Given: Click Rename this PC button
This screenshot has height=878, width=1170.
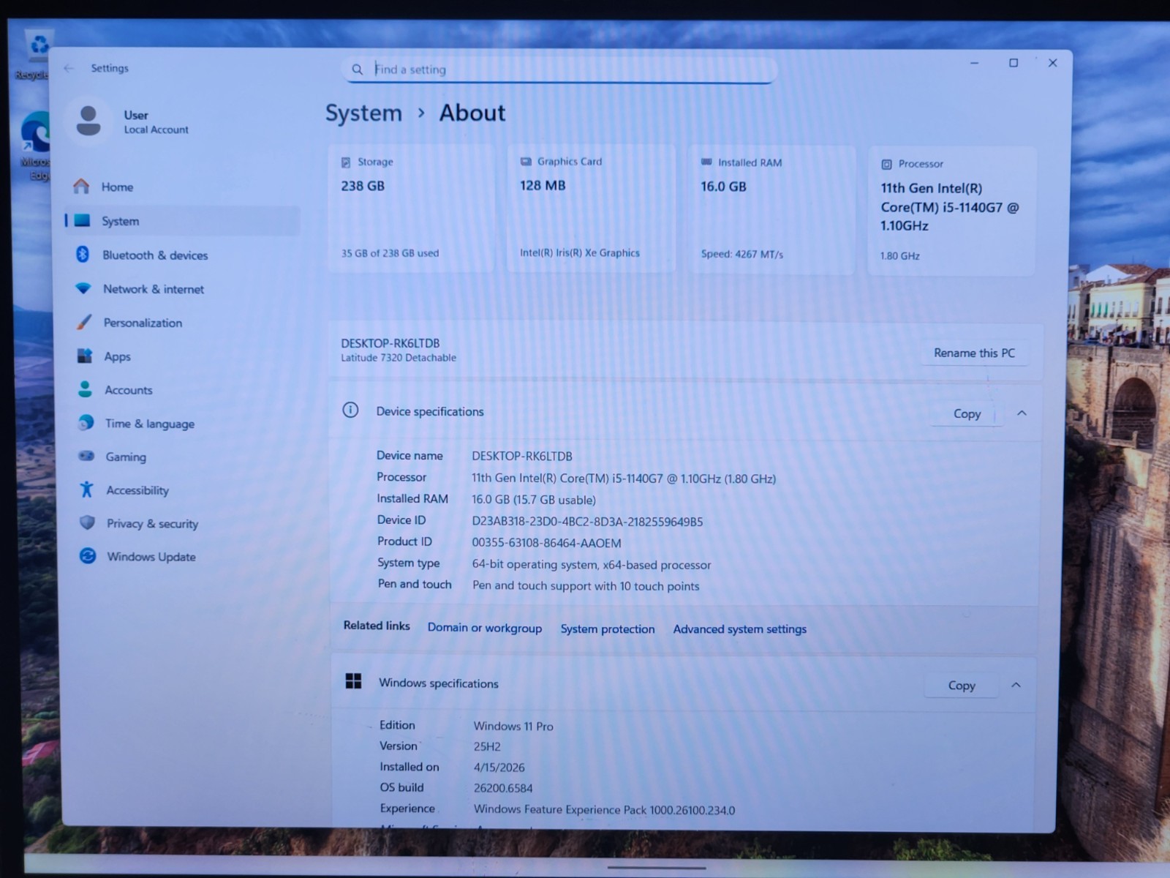Looking at the screenshot, I should click(x=974, y=353).
